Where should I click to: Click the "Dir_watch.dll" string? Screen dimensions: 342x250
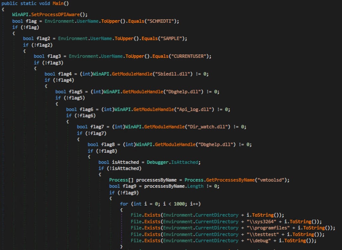207,127
